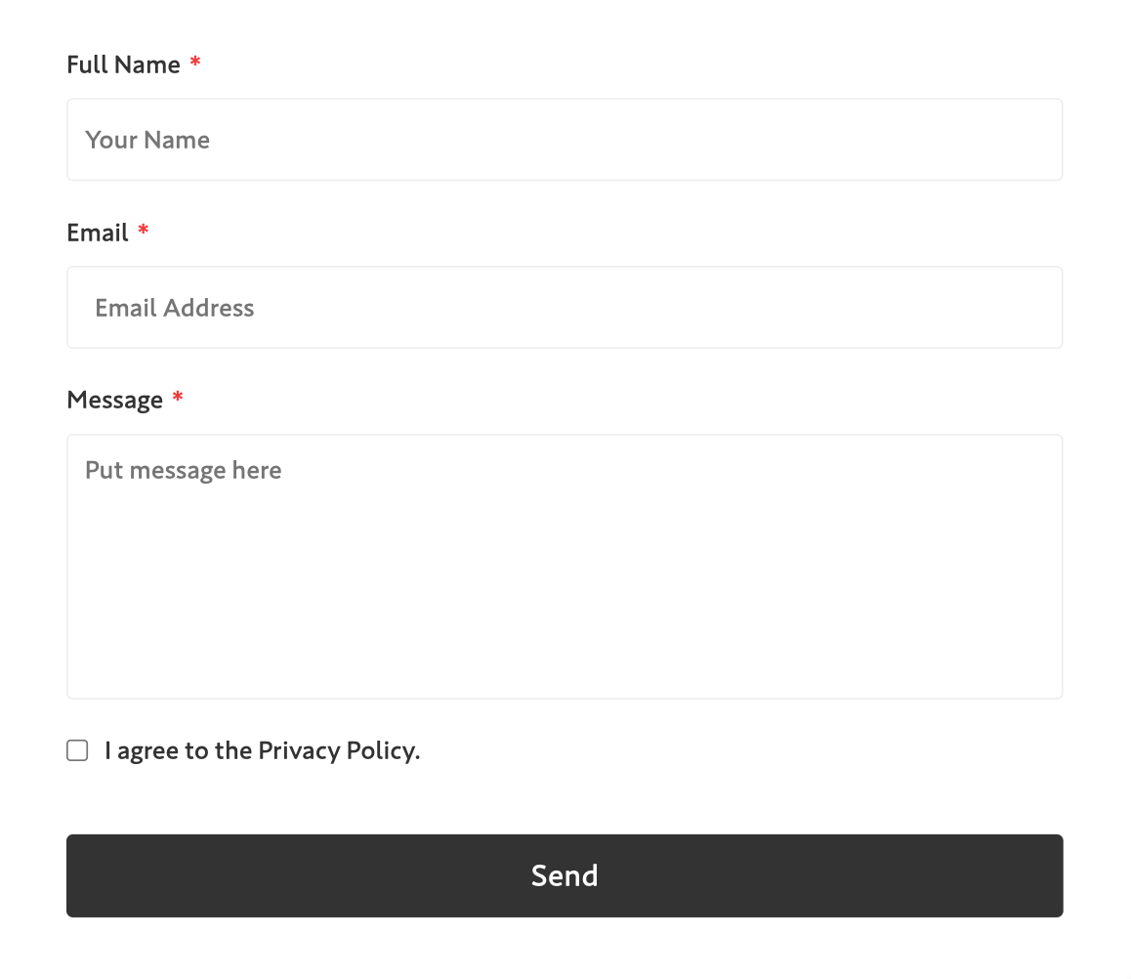
Task: Click the words "Privacy Policy" in agreement text
Action: tap(338, 751)
